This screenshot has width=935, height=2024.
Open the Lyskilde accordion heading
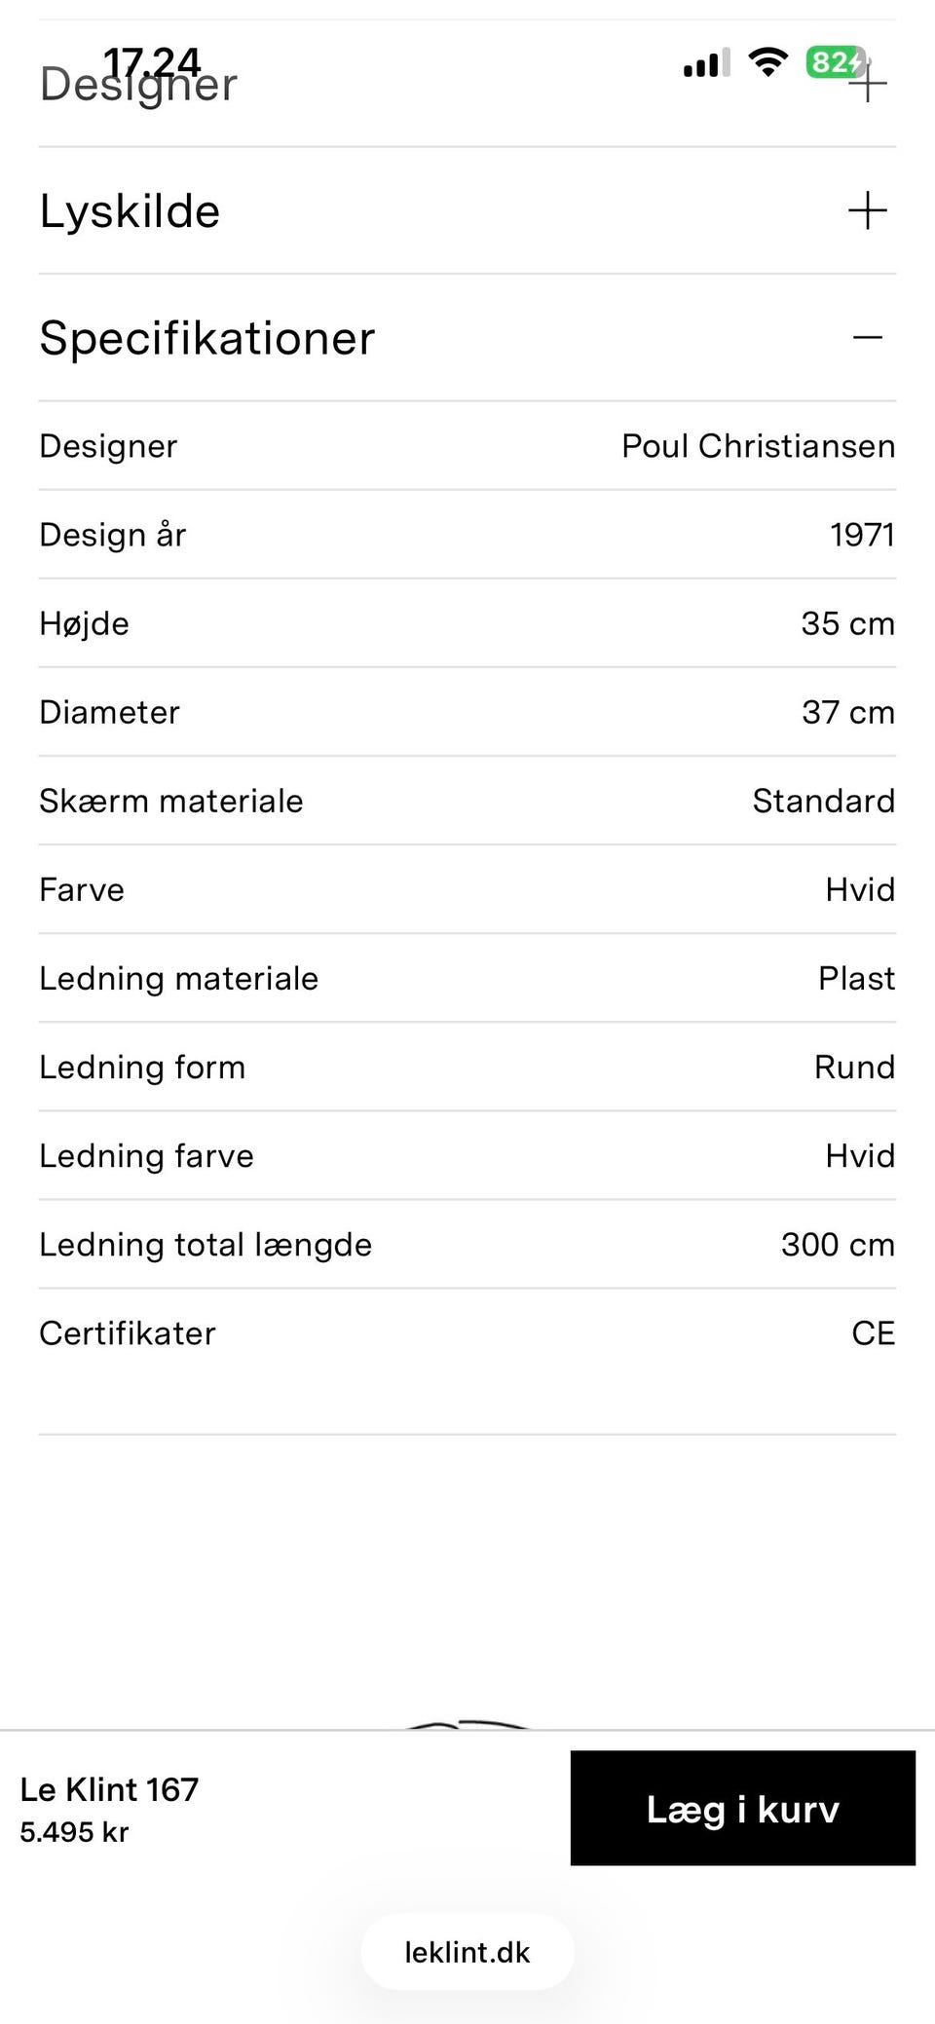click(131, 211)
